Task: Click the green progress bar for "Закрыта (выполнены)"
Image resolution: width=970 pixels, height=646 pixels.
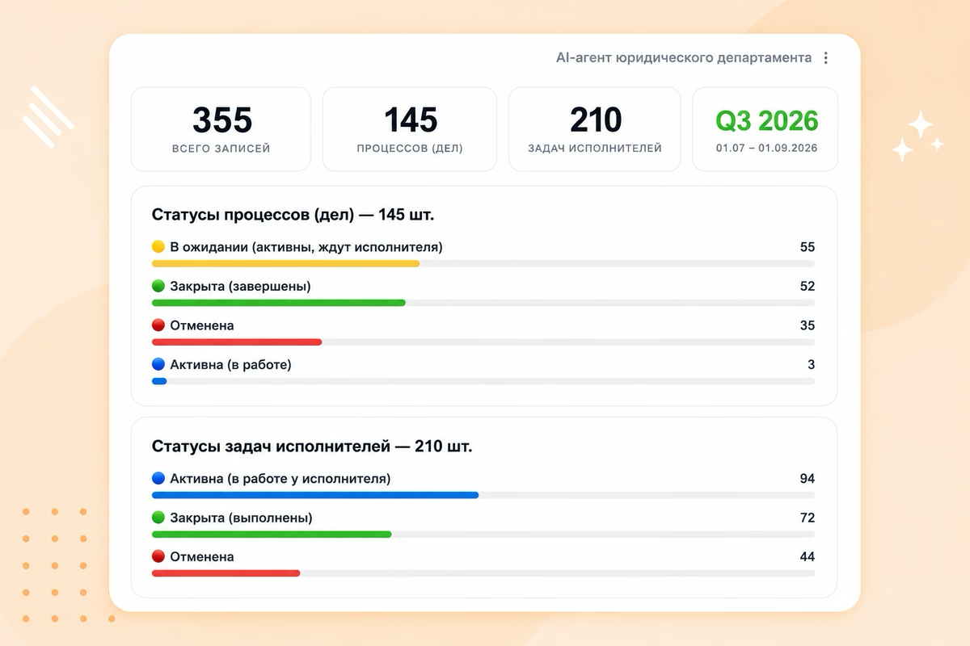Action: click(x=272, y=535)
